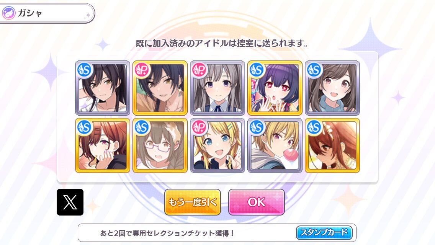This screenshot has height=245, width=435.
Task: Select the brown-haired idol with blue scarf
Action: pos(332,88)
